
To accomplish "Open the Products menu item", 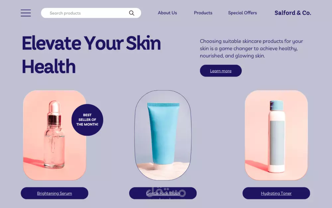I will [203, 13].
